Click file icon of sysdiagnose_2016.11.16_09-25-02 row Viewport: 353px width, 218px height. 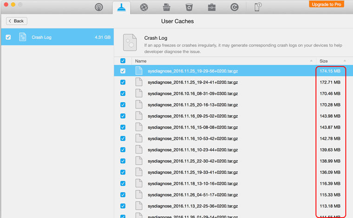coord(139,116)
